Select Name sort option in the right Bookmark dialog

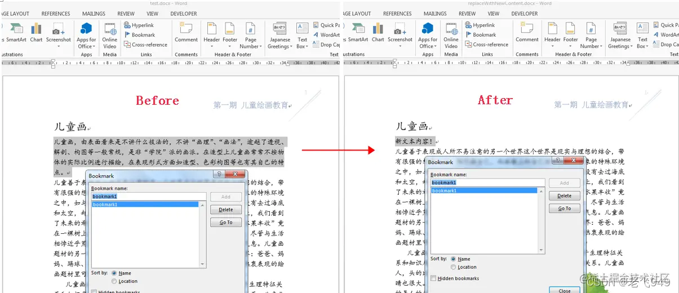(454, 259)
